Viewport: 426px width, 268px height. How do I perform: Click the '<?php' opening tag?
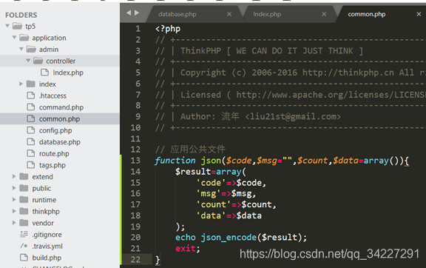168,29
